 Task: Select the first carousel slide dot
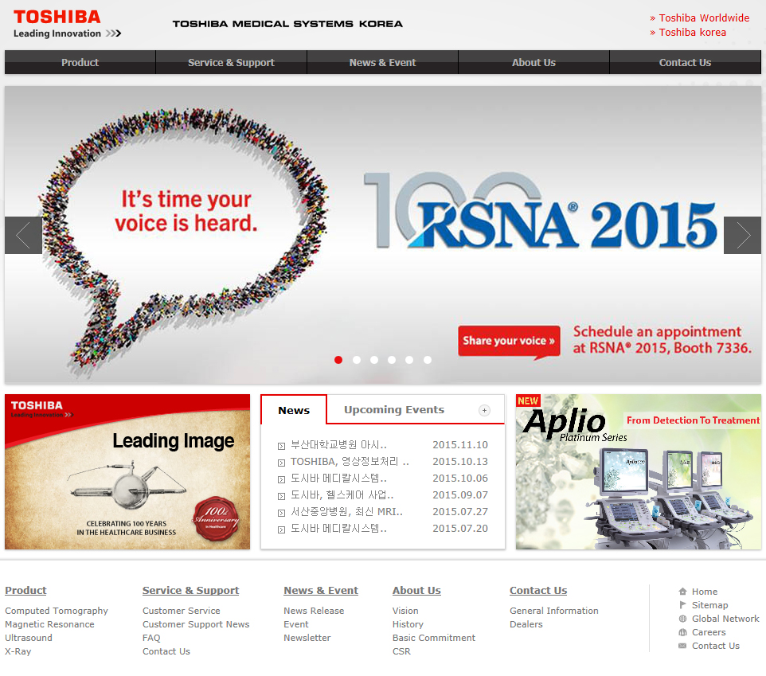(x=338, y=360)
